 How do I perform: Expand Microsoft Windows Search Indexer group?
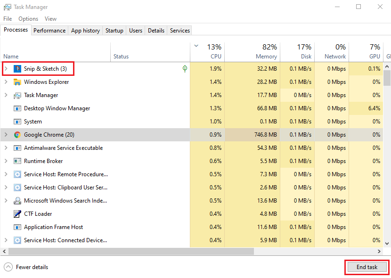click(x=6, y=201)
